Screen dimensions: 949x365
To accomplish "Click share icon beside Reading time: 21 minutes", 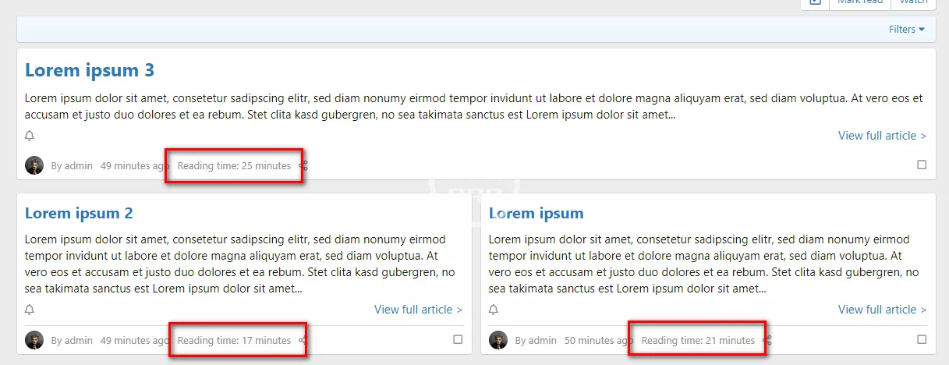I will click(x=768, y=340).
